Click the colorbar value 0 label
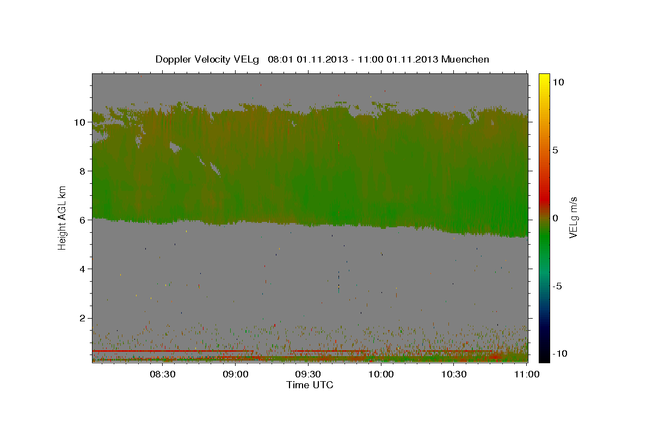 [x=555, y=218]
